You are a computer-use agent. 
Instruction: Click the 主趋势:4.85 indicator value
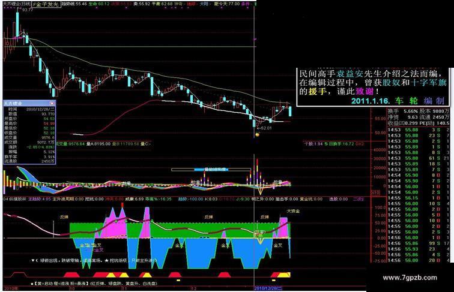40,199
